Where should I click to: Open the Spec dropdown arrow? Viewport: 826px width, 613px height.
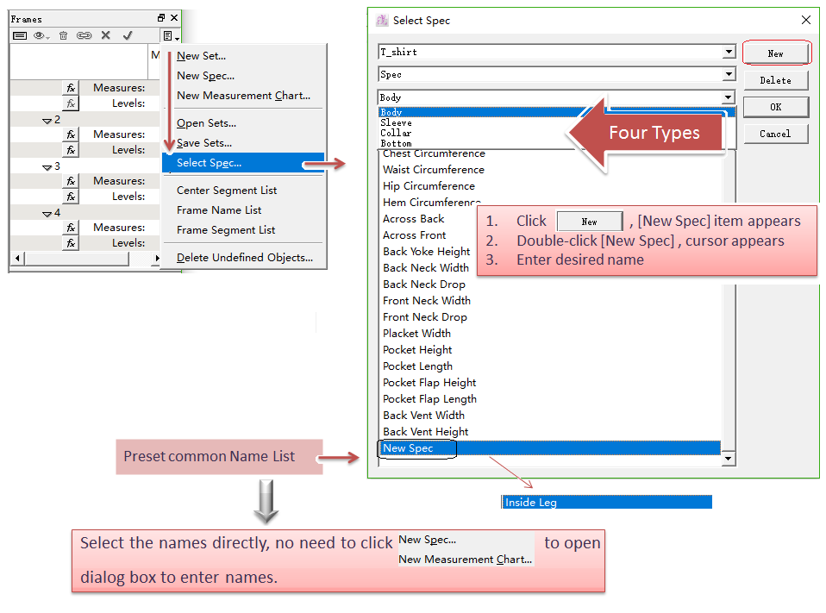click(x=729, y=75)
